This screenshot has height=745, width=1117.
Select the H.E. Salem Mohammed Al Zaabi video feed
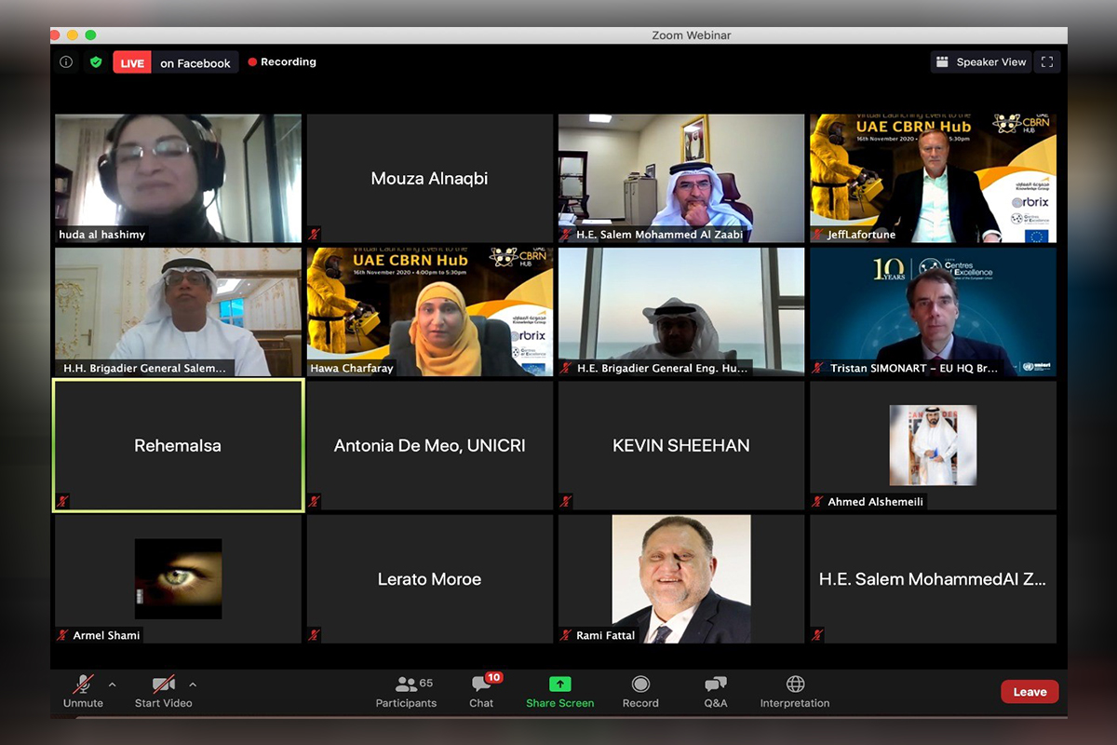pyautogui.click(x=681, y=179)
